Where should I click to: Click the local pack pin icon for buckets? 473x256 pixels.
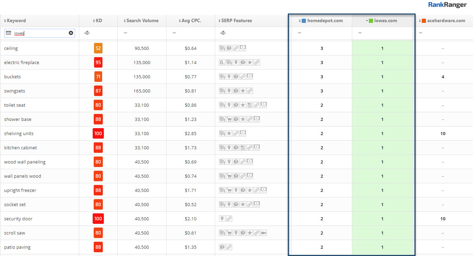(x=229, y=77)
